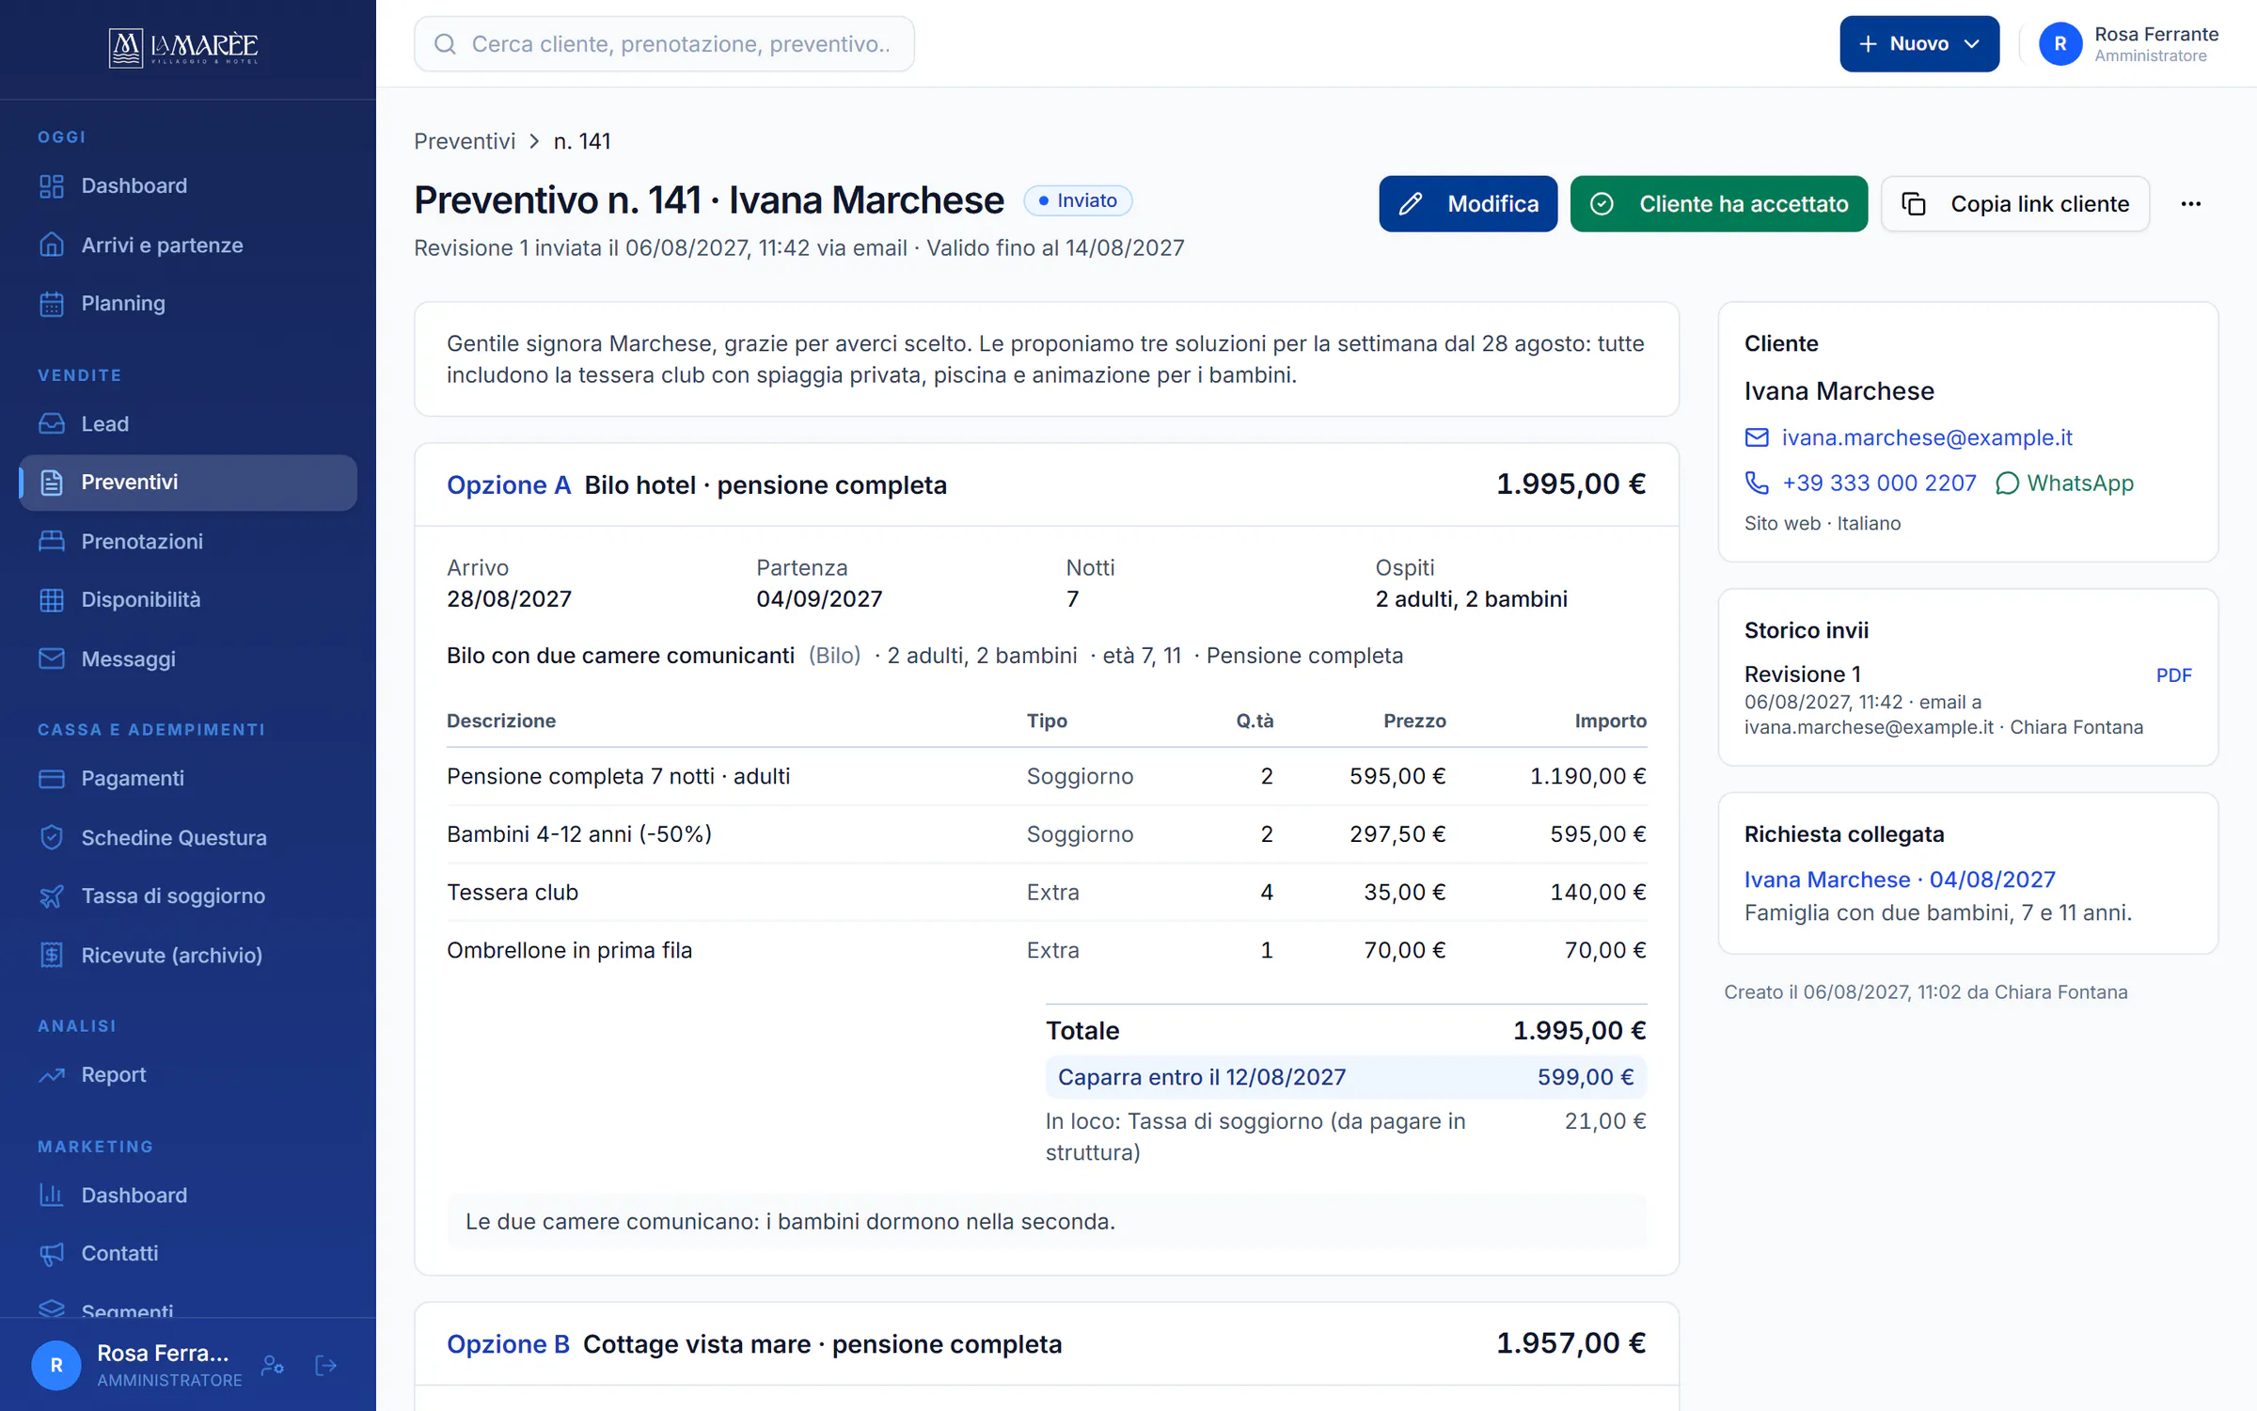Click the Pagamenti card icon

pos(52,778)
